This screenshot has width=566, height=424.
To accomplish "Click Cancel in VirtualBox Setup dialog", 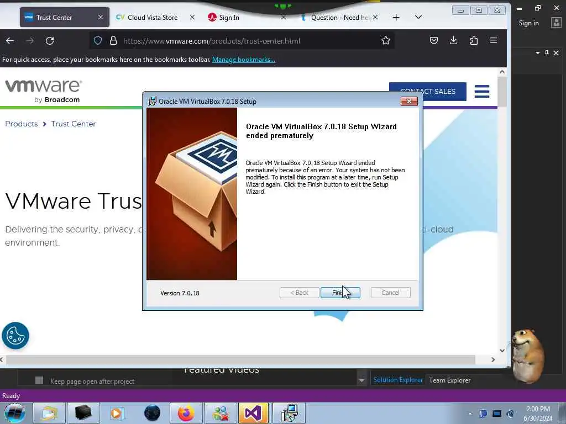I will pos(390,293).
